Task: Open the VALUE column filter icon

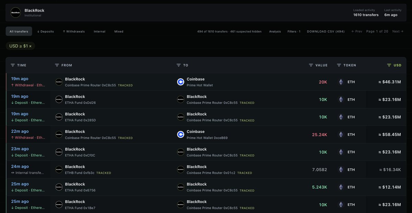Action: [311, 65]
